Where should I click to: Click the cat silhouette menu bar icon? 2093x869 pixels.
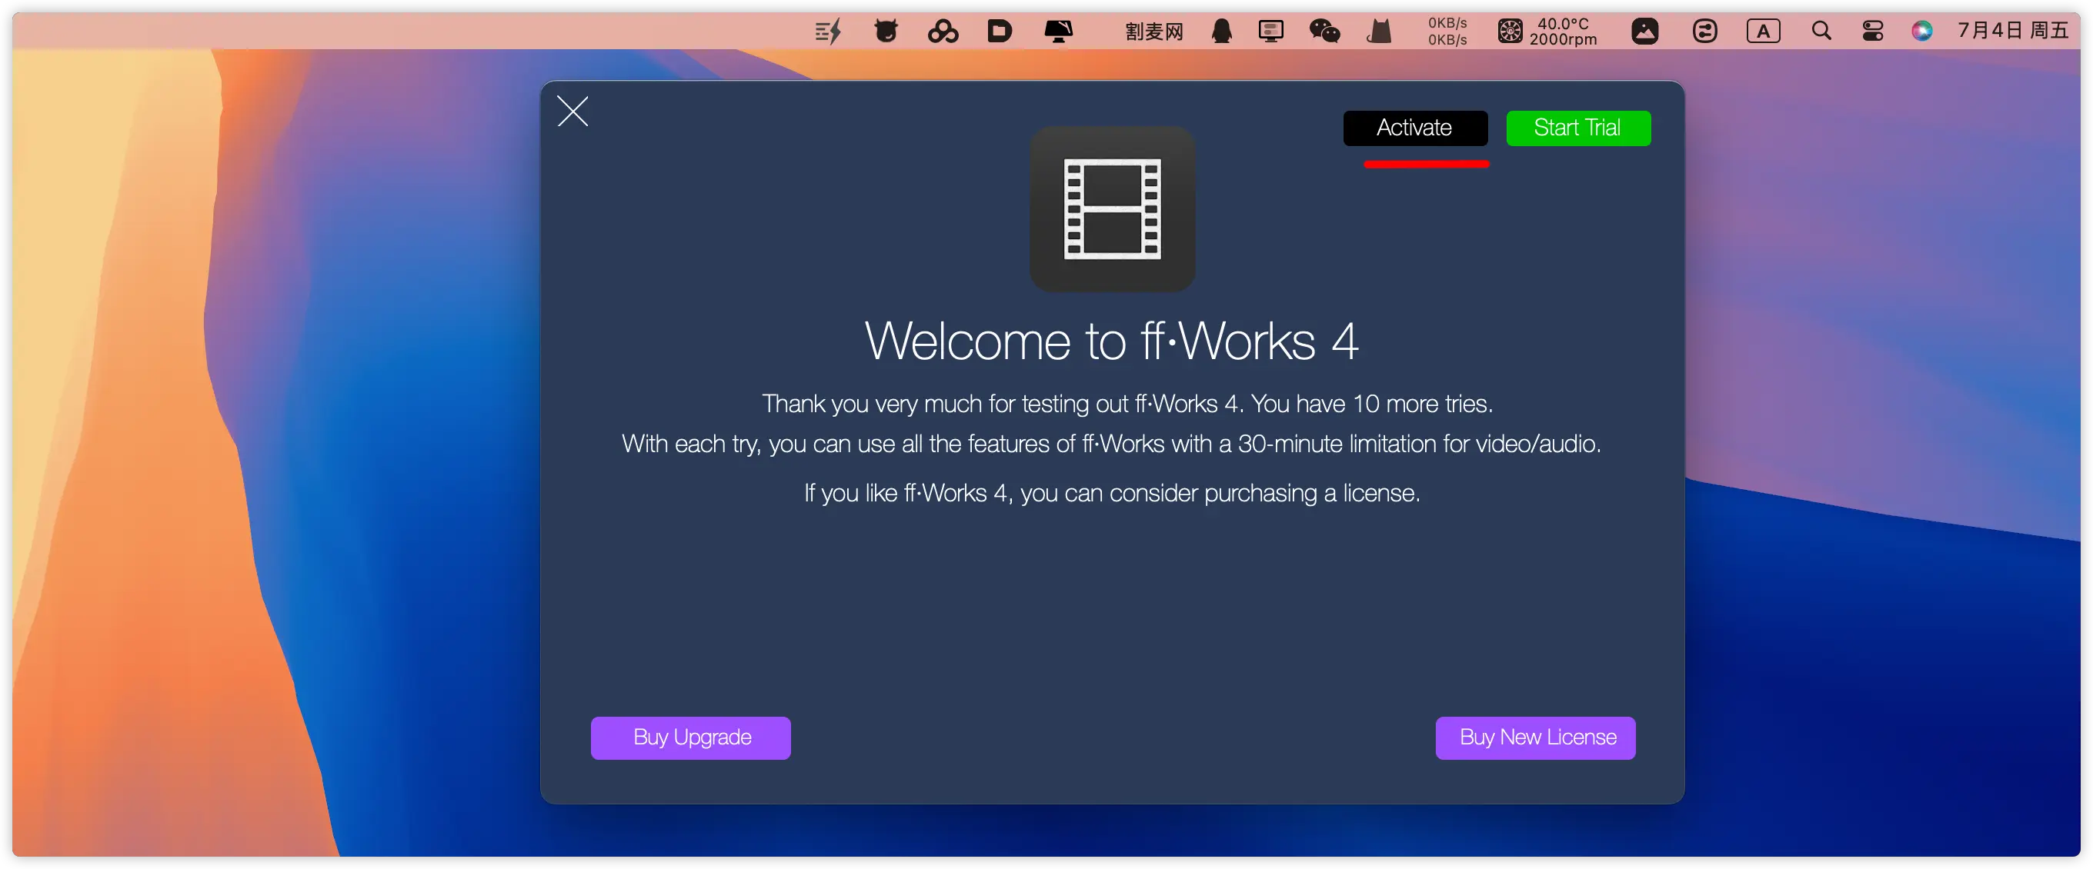[x=1379, y=32]
